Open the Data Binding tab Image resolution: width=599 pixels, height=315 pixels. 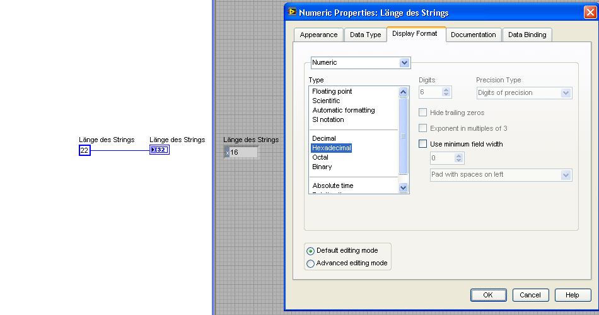(527, 35)
